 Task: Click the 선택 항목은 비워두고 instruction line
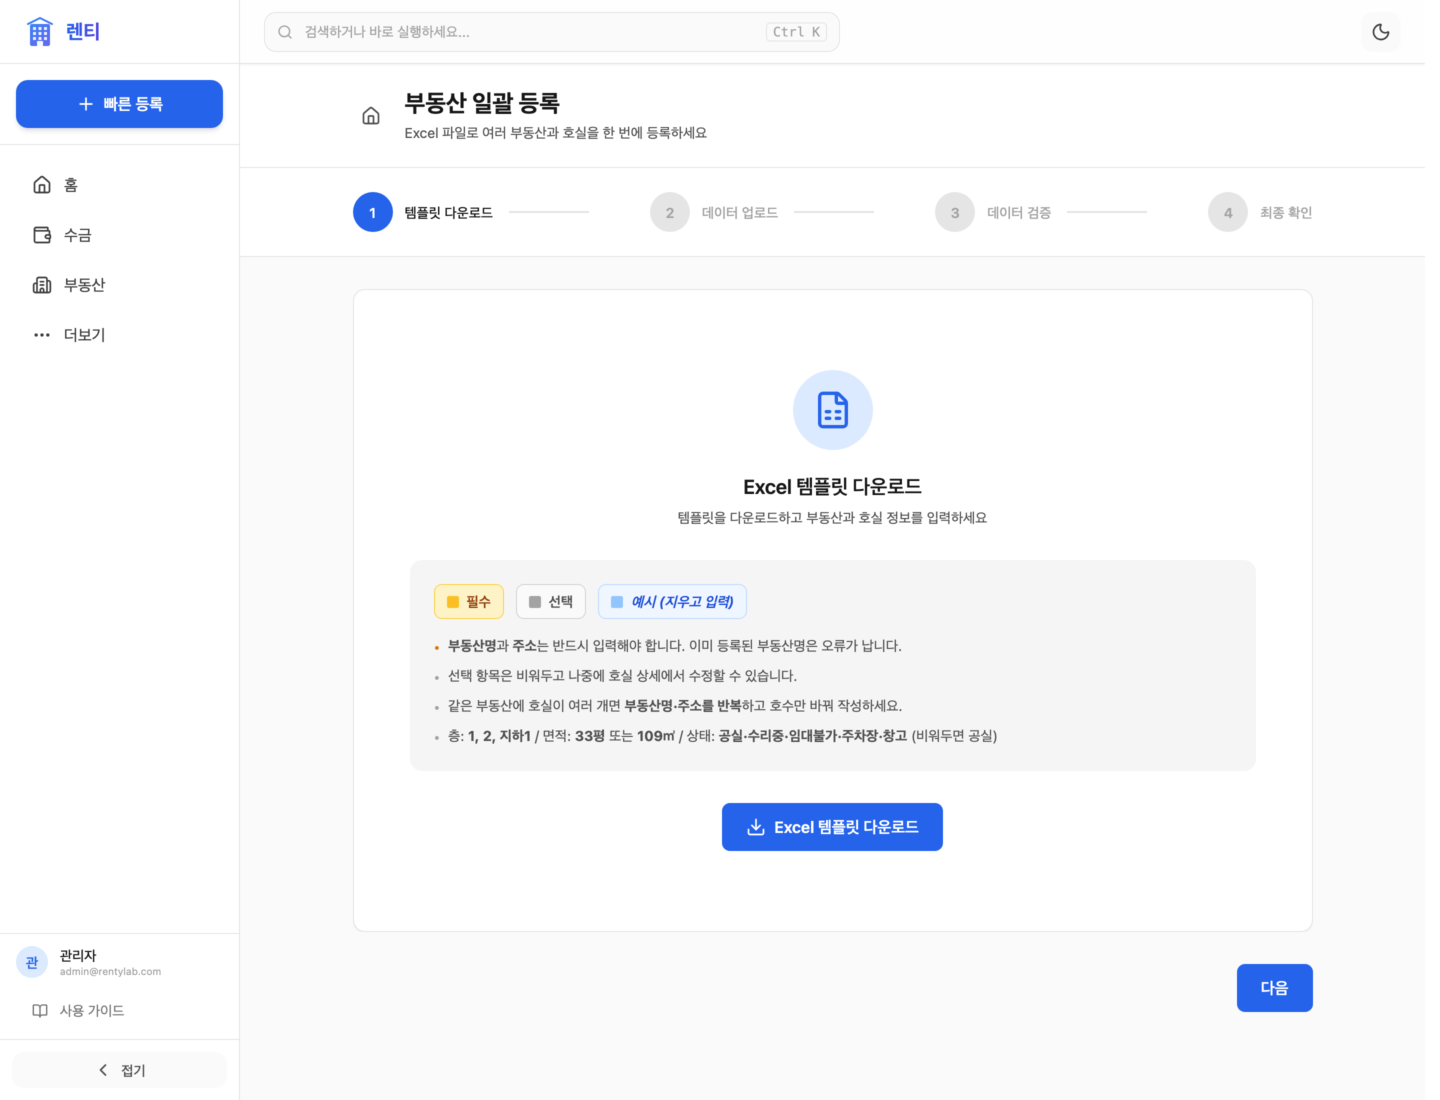[622, 675]
